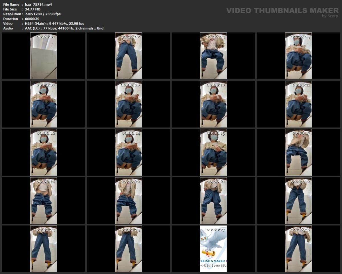Select the 00:00:02 frame thumbnail

tap(128, 56)
